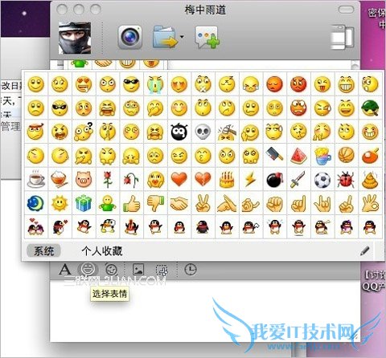386x358 pixels.
Task: Open the send file folder icon
Action: [165, 36]
